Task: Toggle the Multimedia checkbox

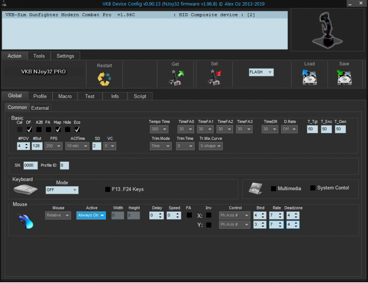Action: [x=274, y=188]
